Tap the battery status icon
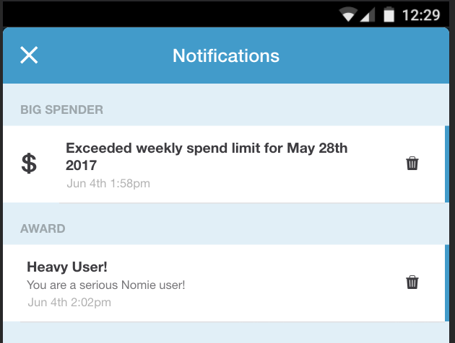This screenshot has width=455, height=343. [389, 14]
